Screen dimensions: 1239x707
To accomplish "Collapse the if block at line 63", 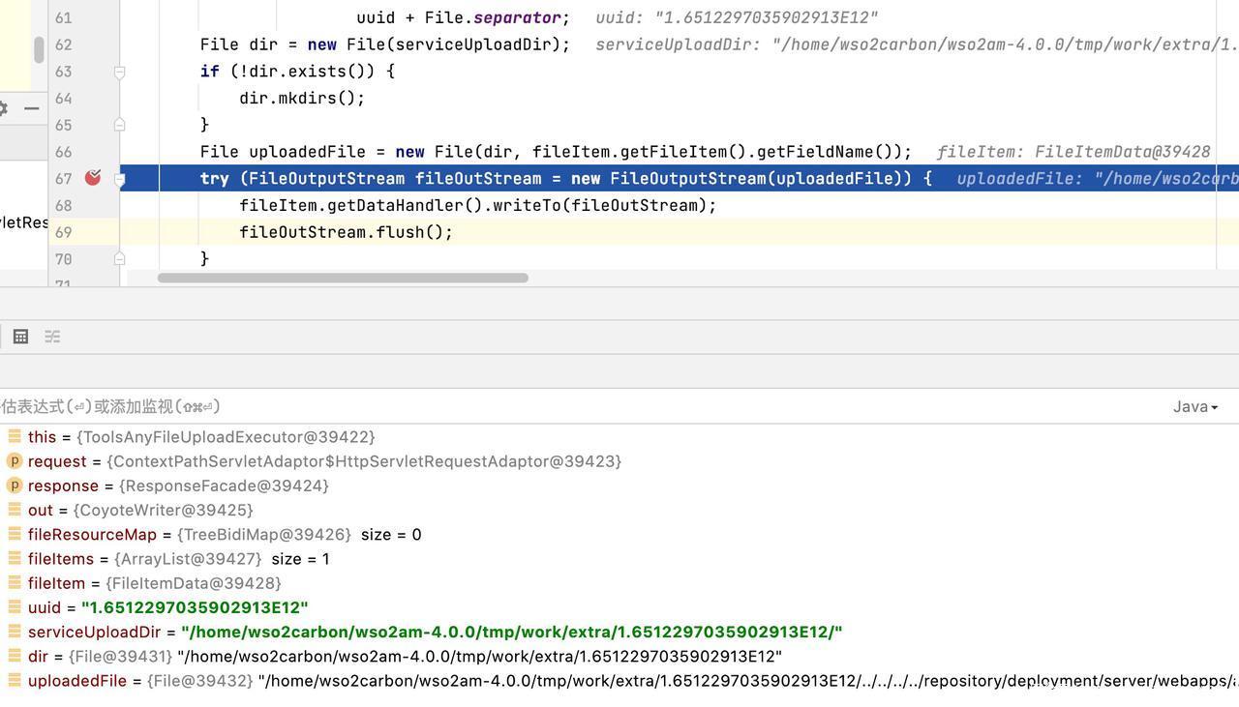I will point(120,72).
